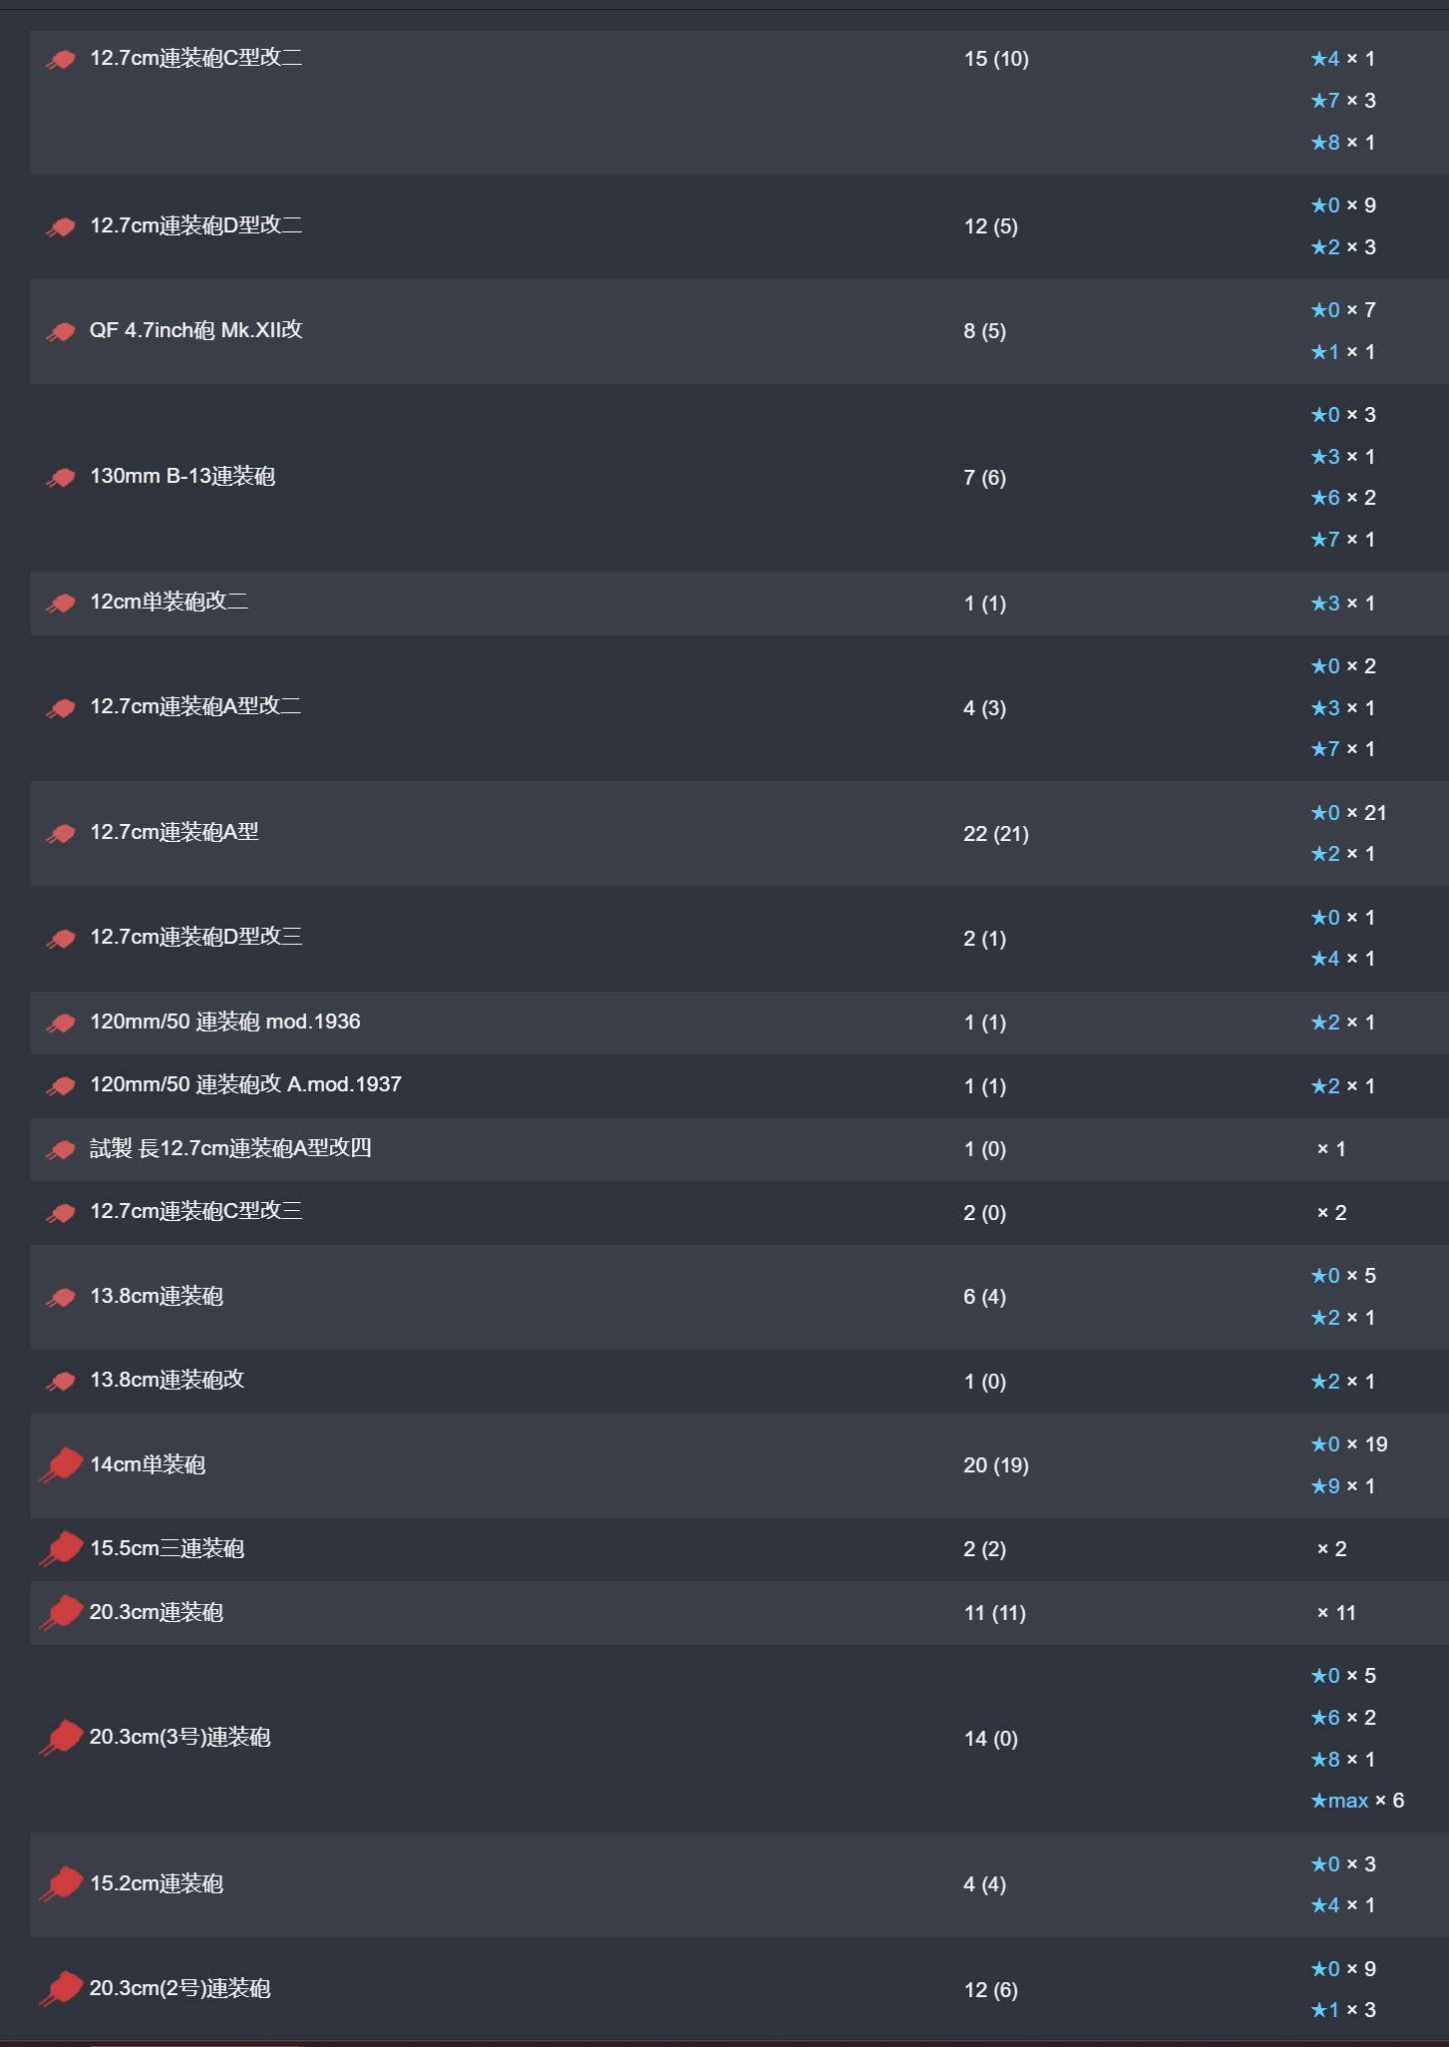
Task: Click the medium gun icon beside 14cm単装砲
Action: [61, 1465]
